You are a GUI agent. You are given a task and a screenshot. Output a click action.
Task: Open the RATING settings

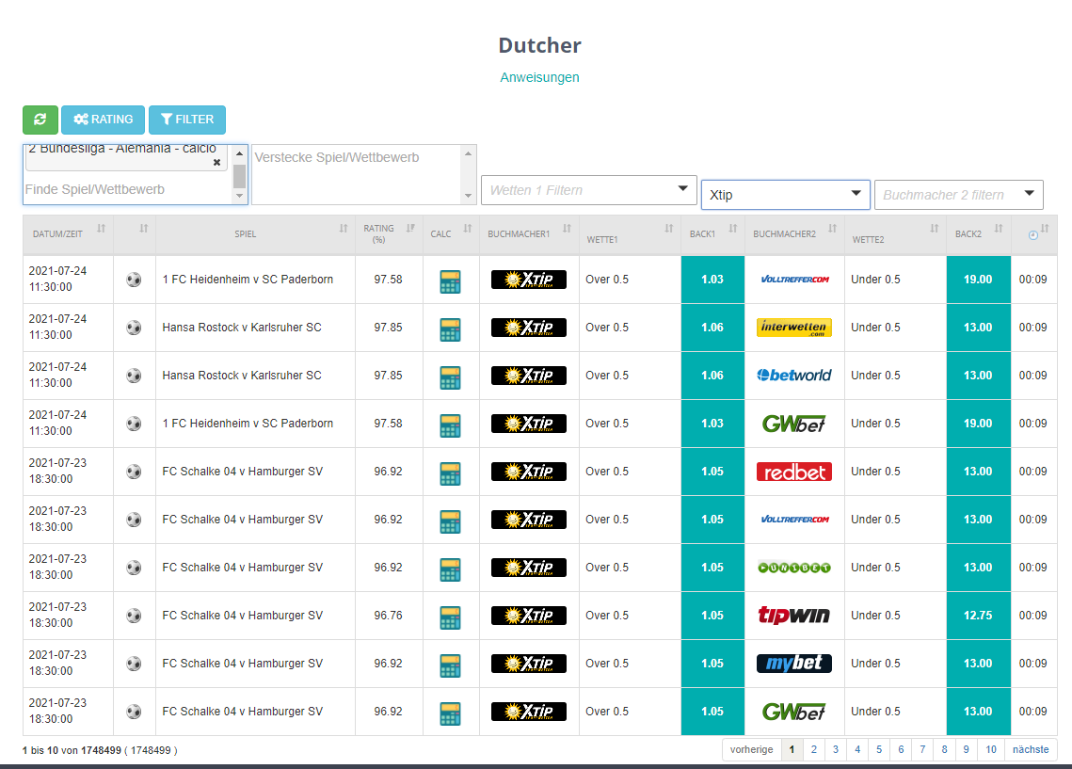click(104, 120)
